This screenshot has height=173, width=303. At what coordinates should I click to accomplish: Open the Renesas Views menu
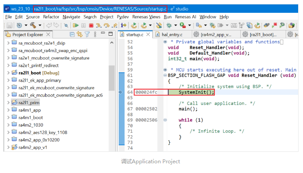click(x=146, y=17)
